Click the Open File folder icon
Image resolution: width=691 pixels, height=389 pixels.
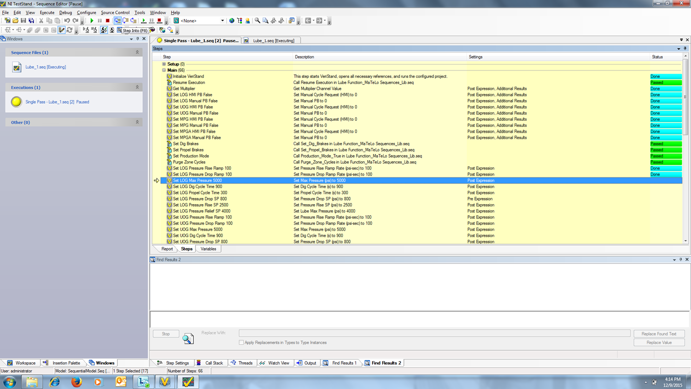pyautogui.click(x=15, y=21)
